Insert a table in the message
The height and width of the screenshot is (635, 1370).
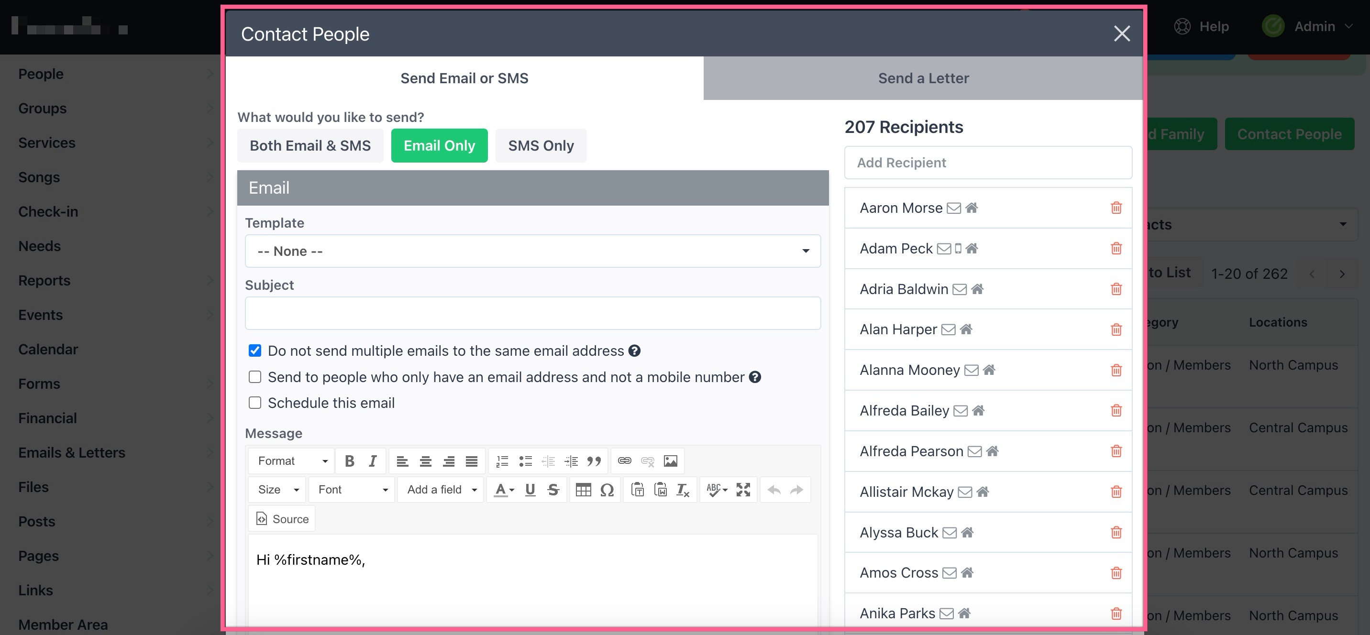[584, 490]
